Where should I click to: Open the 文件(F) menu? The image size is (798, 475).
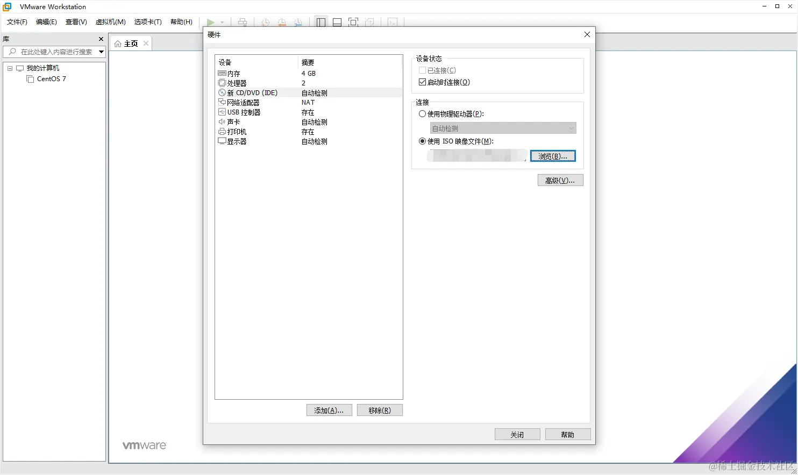point(17,22)
